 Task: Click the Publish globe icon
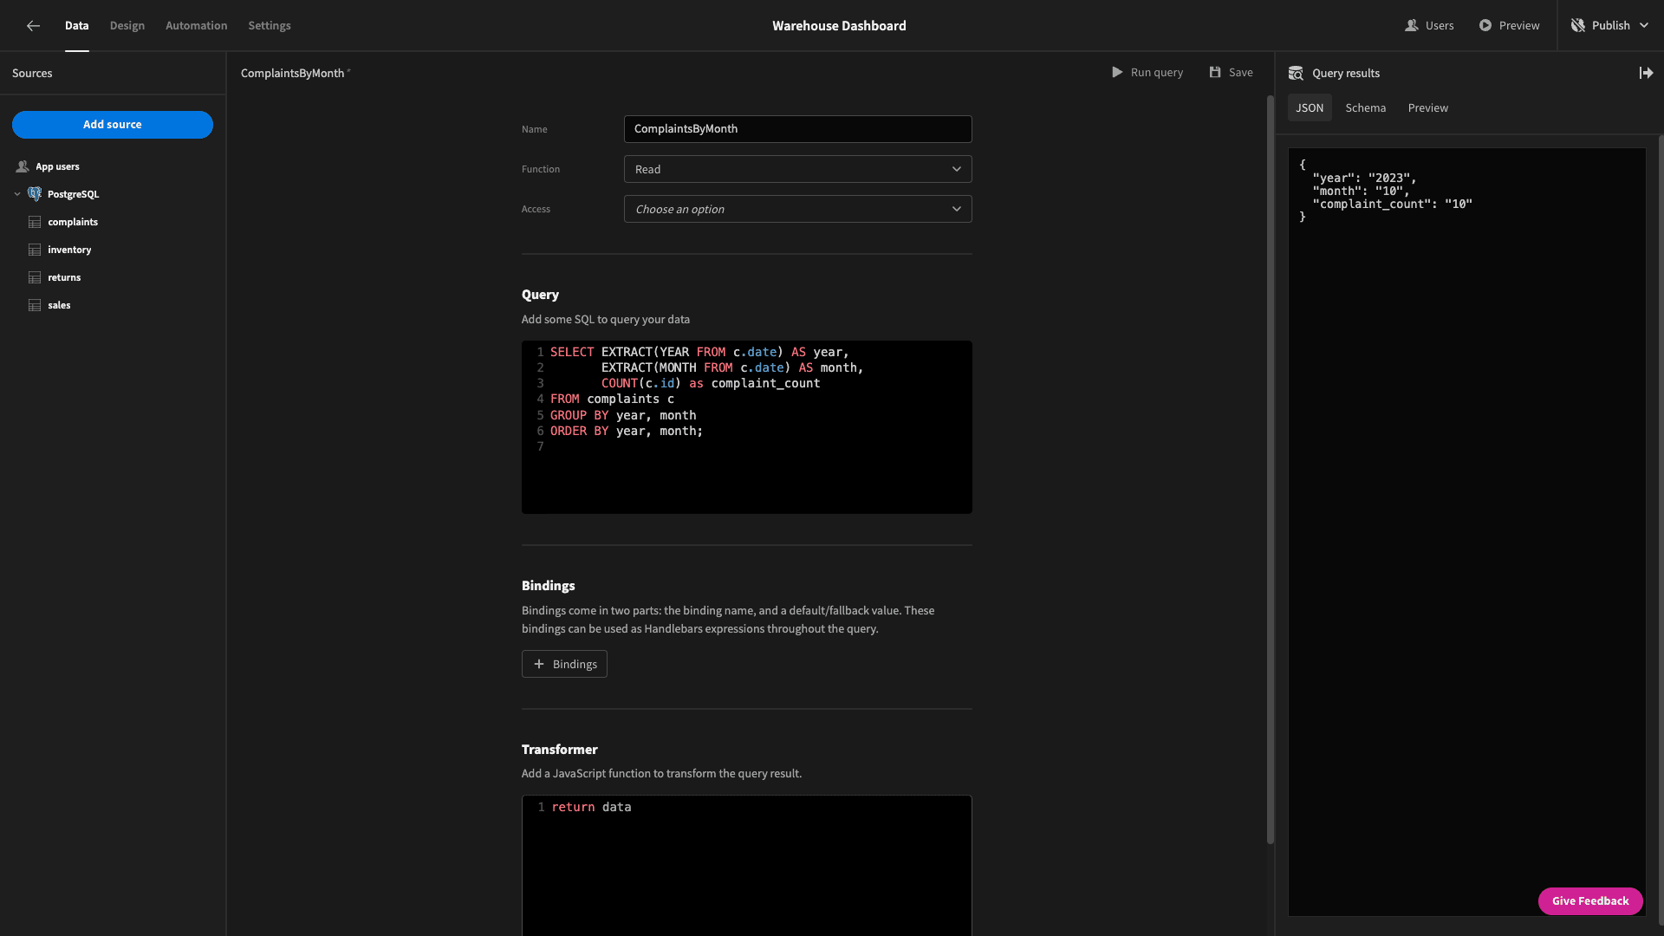(1578, 26)
